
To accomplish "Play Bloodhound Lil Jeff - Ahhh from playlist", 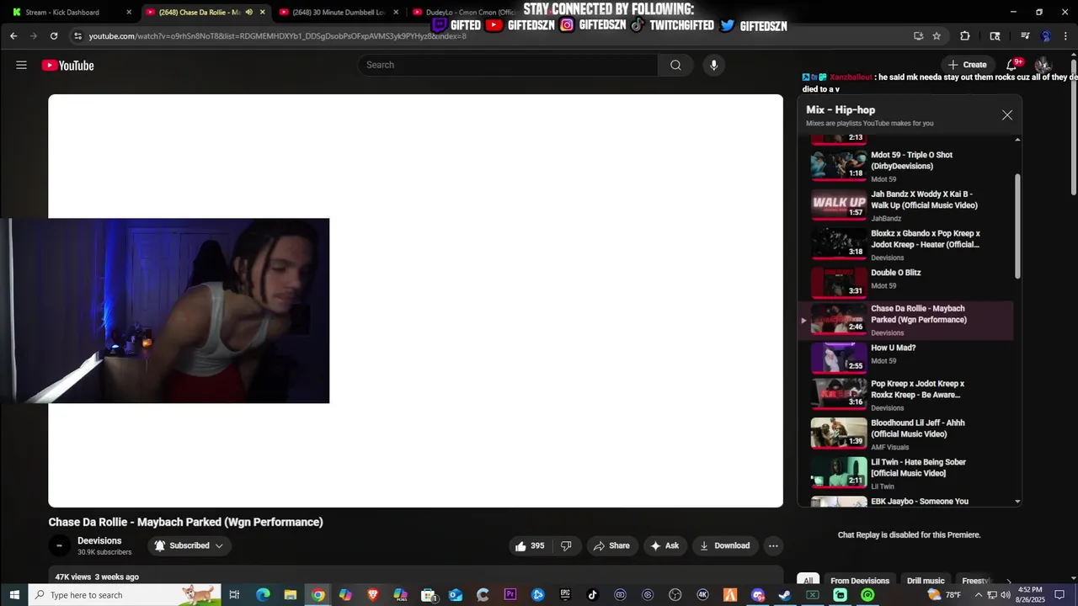I will click(906, 434).
